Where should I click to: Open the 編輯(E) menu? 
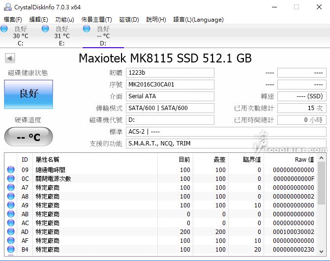[38, 20]
